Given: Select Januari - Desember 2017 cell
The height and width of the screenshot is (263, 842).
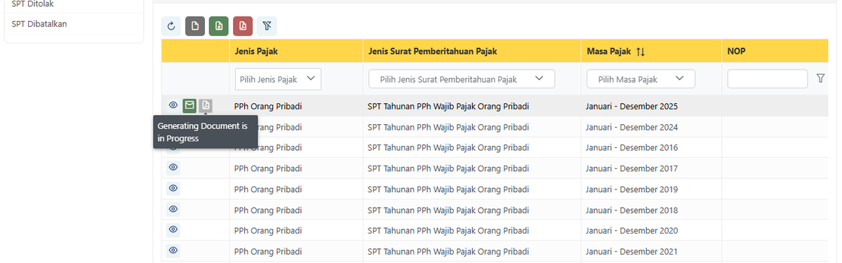Looking at the screenshot, I should pyautogui.click(x=650, y=168).
